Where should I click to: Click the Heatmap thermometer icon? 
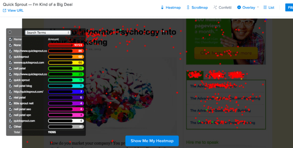click(162, 8)
